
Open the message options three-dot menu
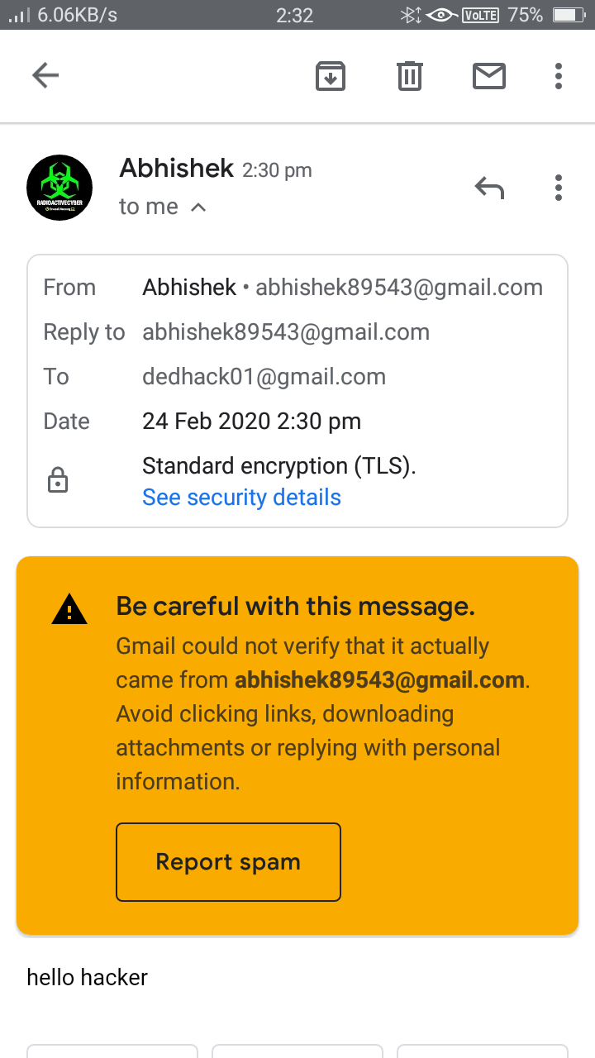click(559, 188)
